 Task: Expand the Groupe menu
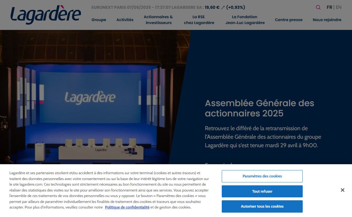(x=99, y=20)
